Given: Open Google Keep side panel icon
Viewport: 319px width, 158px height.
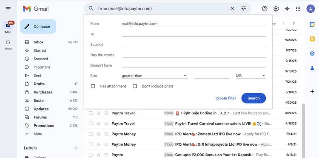Looking at the screenshot, I should 312,39.
